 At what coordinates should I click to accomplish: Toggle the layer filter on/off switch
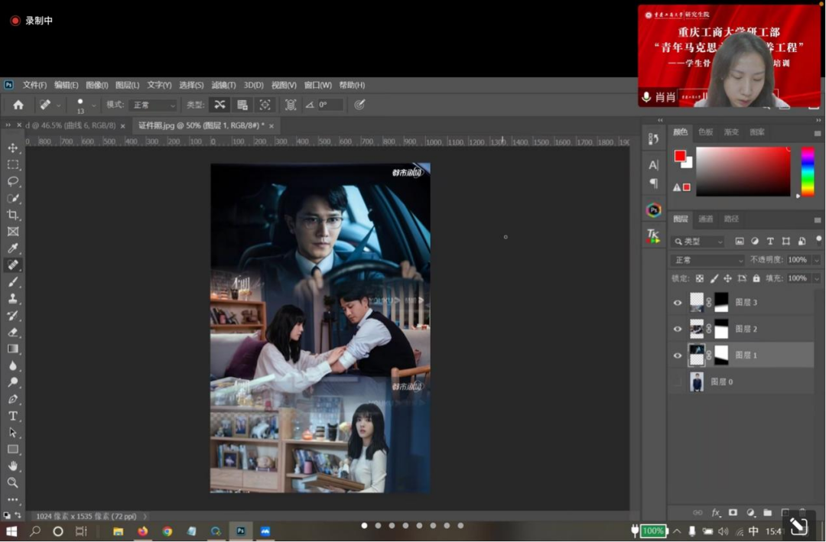[x=818, y=240]
